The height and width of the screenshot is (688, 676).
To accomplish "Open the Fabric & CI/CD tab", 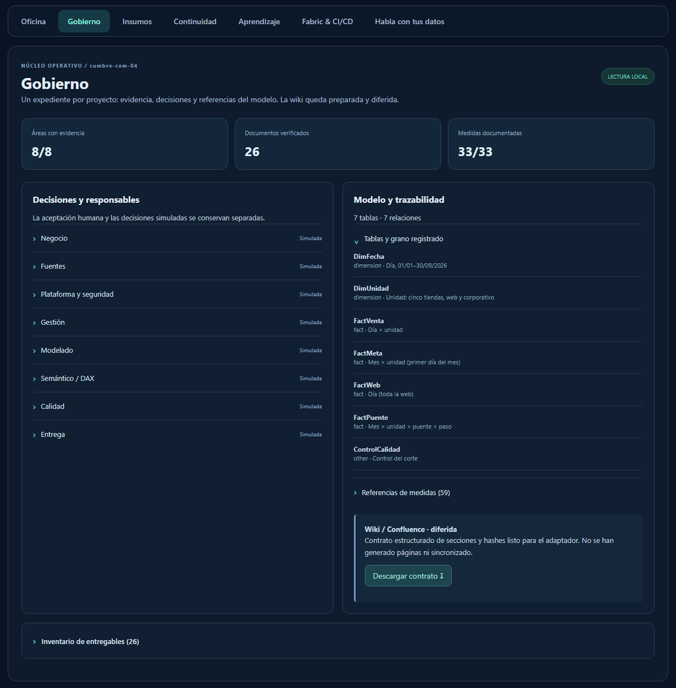I will click(328, 21).
